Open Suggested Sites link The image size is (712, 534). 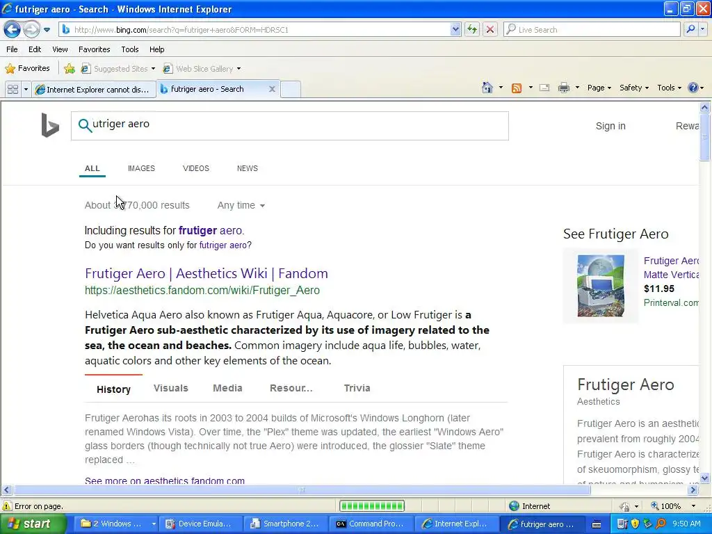pos(118,69)
